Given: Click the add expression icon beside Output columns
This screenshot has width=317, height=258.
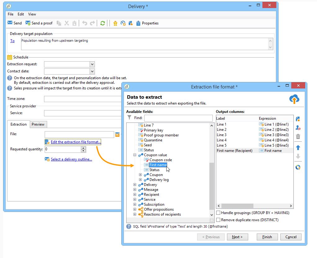Looking at the screenshot, I should pos(298,119).
